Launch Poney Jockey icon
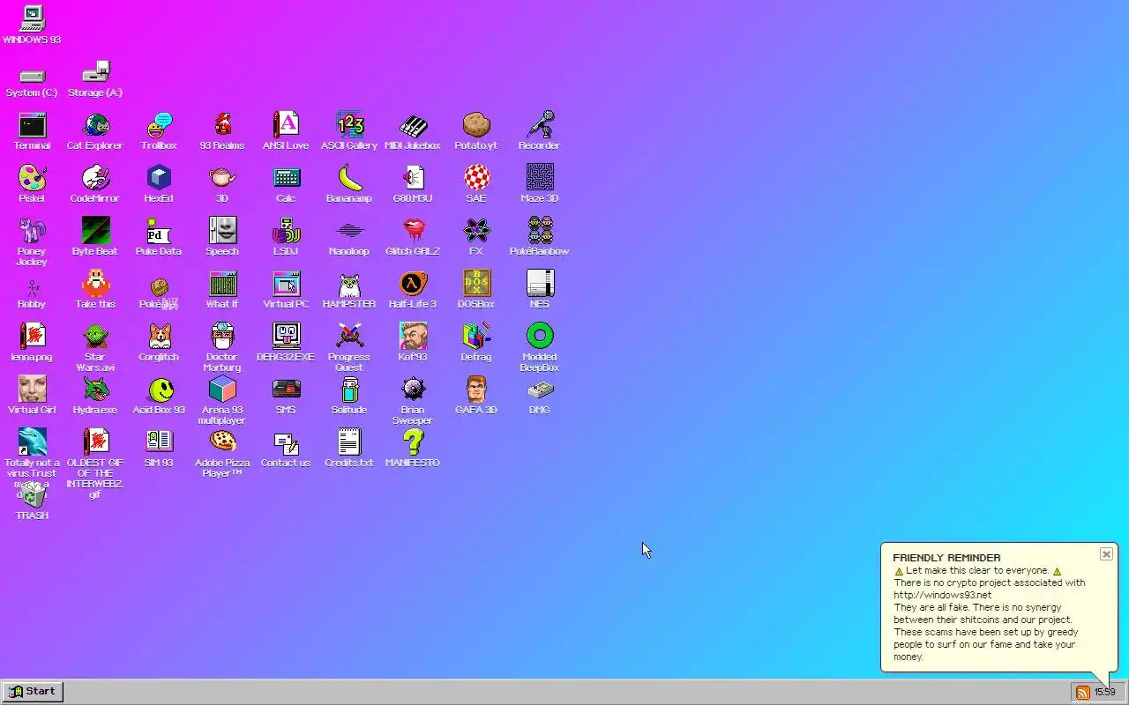The height and width of the screenshot is (705, 1129). (32, 231)
